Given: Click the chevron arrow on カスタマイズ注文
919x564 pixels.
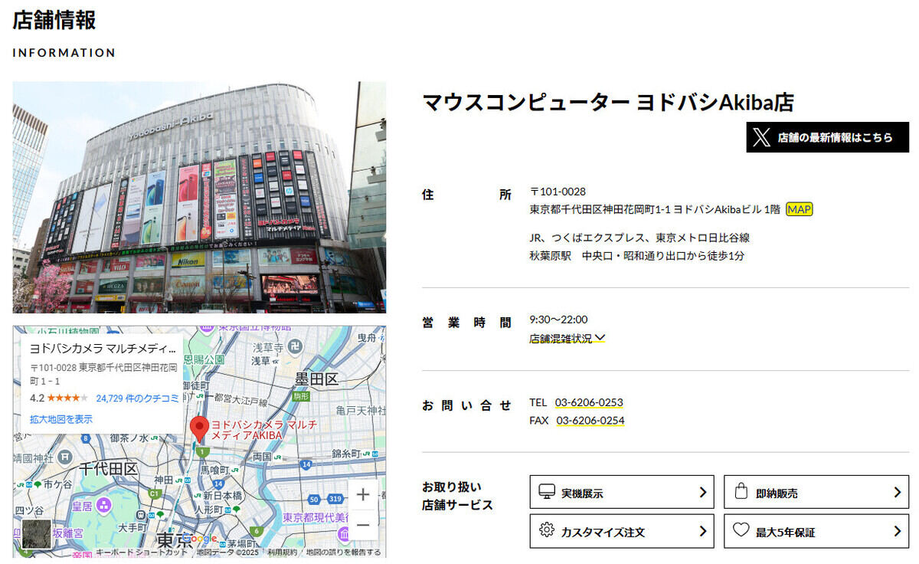Looking at the screenshot, I should point(702,531).
